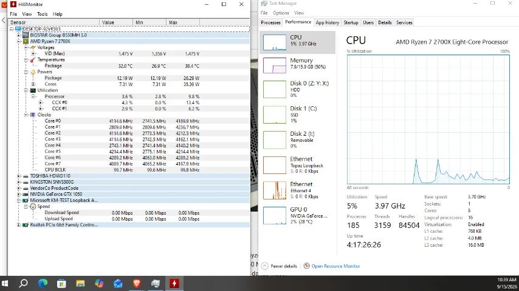Switch to the Users tab
519x291 pixels.
[368, 22]
